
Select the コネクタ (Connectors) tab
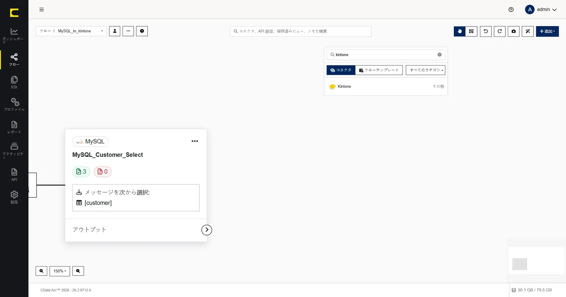click(341, 70)
